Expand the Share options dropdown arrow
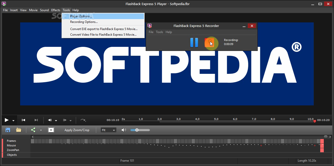Screen dimensions: 334x166 pos(41,130)
